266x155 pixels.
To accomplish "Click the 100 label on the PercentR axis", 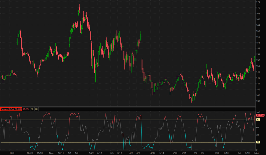I will pos(258,113).
